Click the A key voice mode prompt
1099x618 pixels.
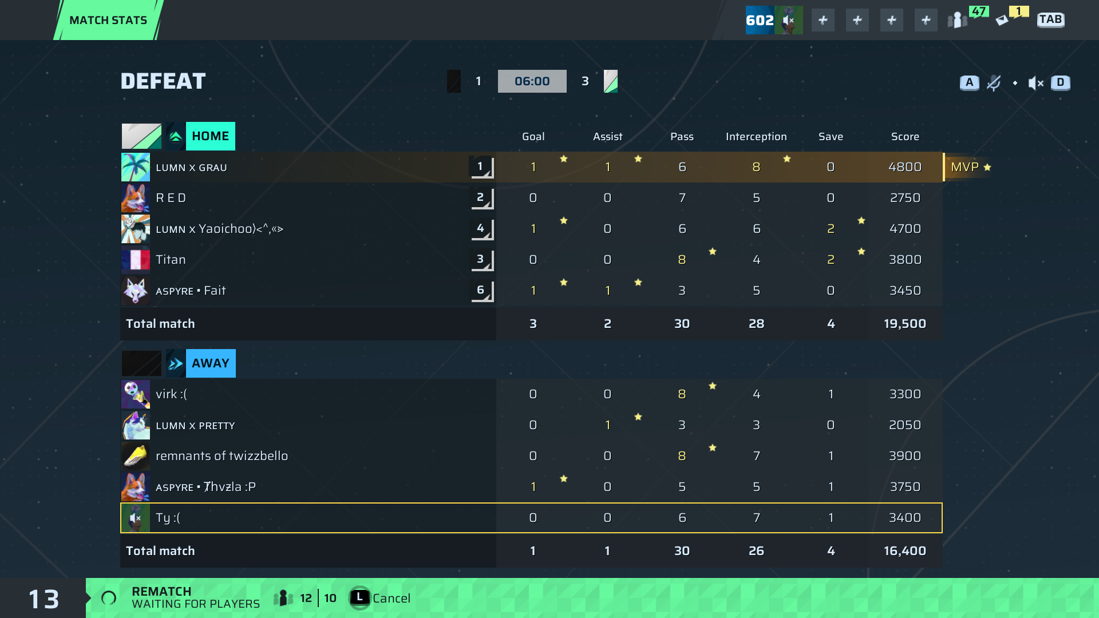tap(969, 83)
